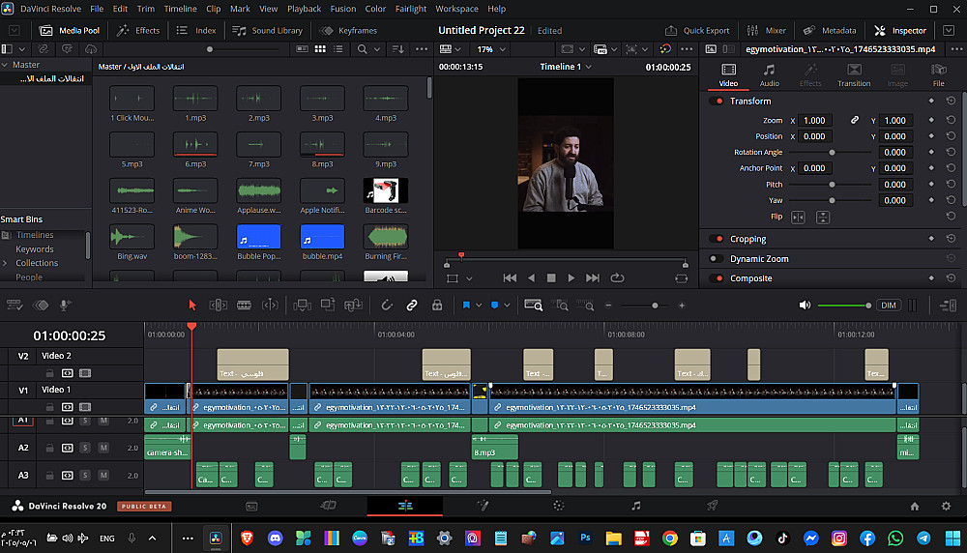Disable the Transform section toggle
This screenshot has height=553, width=967.
coord(717,101)
